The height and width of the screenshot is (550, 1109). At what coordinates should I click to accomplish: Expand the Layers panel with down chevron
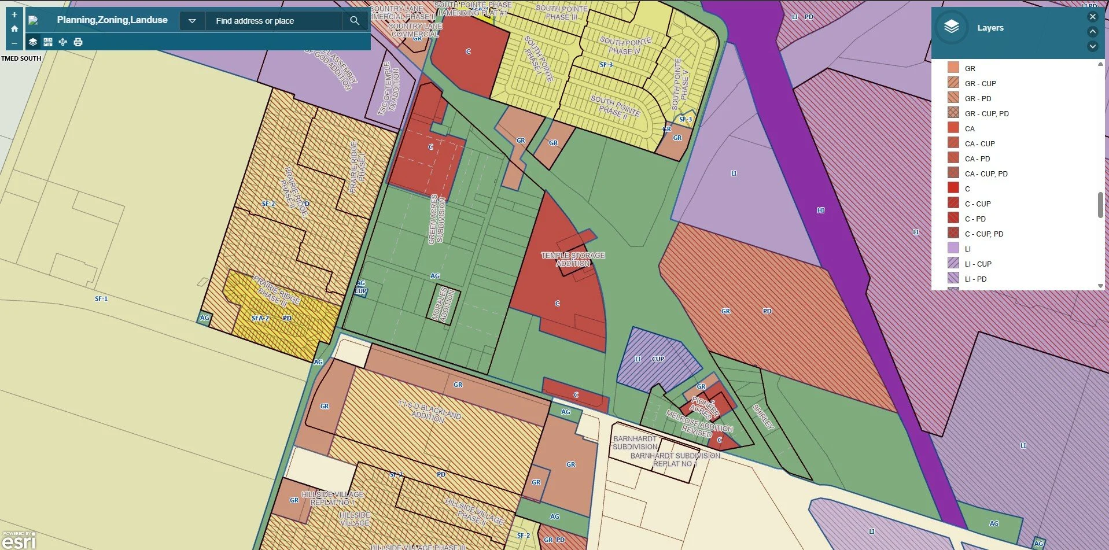pyautogui.click(x=1093, y=46)
